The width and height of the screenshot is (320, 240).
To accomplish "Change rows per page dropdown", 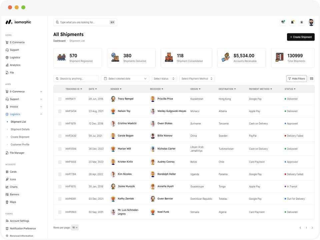I will (75, 228).
